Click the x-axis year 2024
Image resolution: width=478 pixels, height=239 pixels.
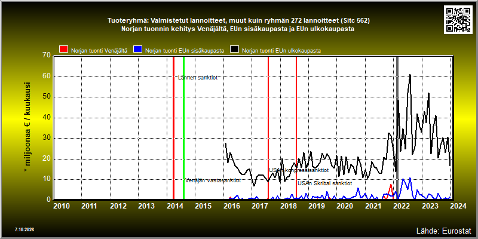[x=458, y=206]
